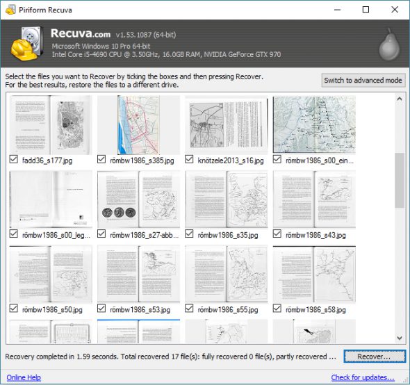Select the knötzele2013_s16.jpg thumbnail
The image size is (410, 385).
[226, 125]
